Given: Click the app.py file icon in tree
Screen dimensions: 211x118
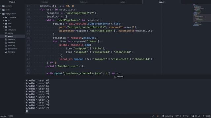Looking at the screenshot, I should coord(6,36).
